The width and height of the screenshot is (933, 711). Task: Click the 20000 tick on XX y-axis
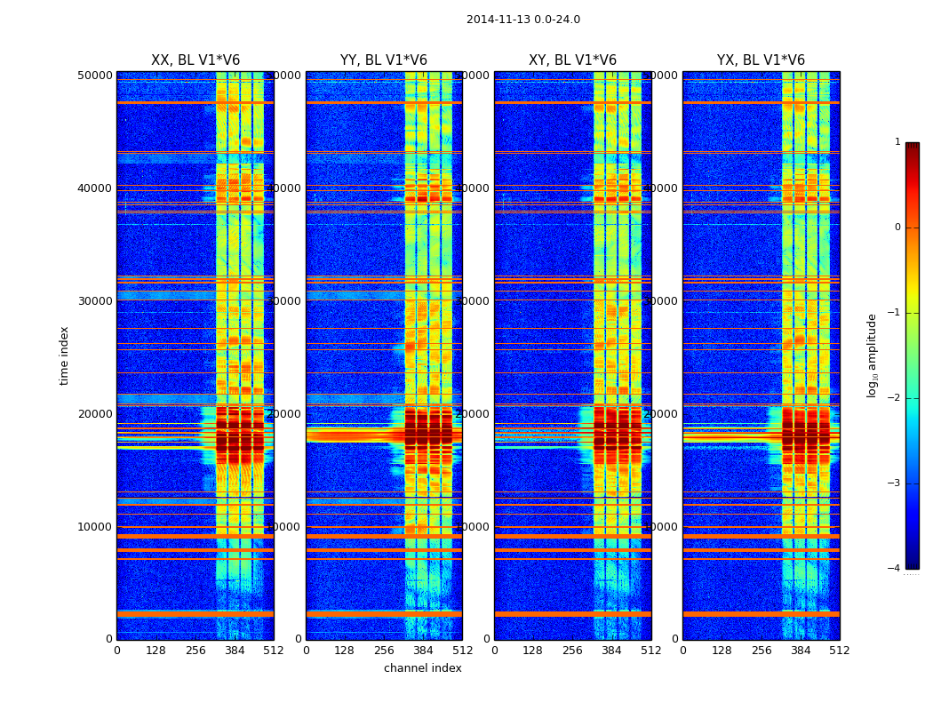[95, 414]
